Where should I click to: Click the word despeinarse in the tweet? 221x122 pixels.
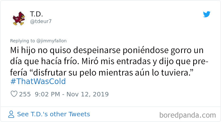(x=97, y=50)
